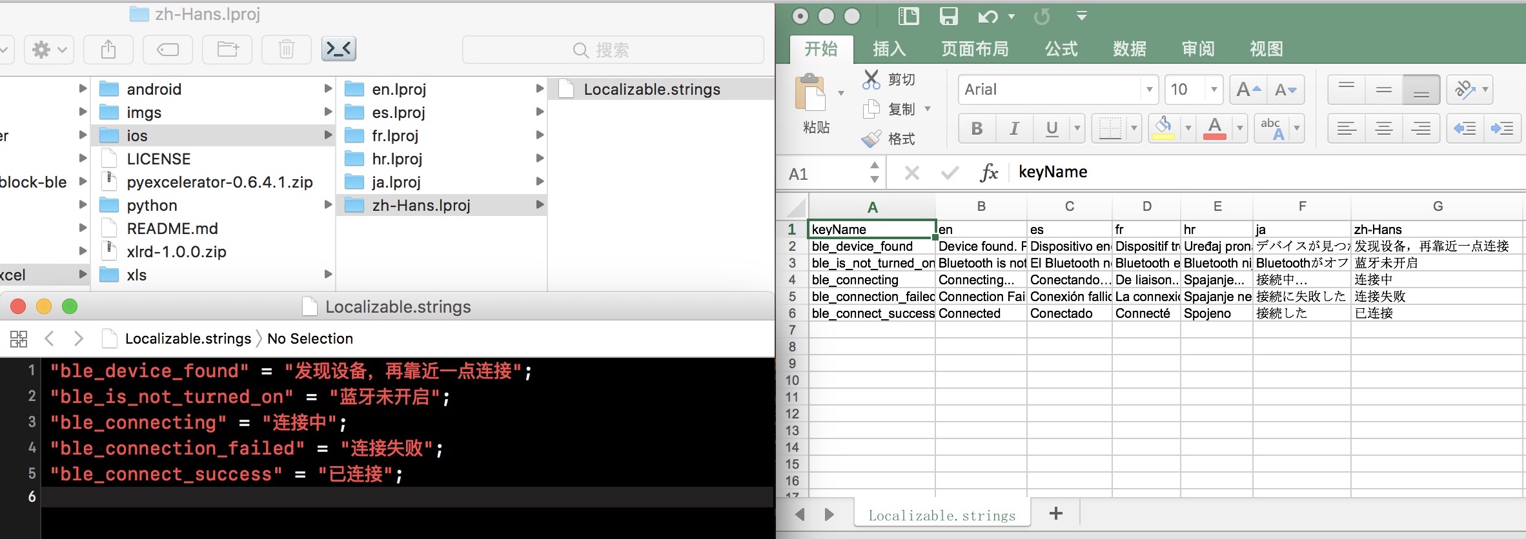Click the formula bar cancel X

coord(912,173)
